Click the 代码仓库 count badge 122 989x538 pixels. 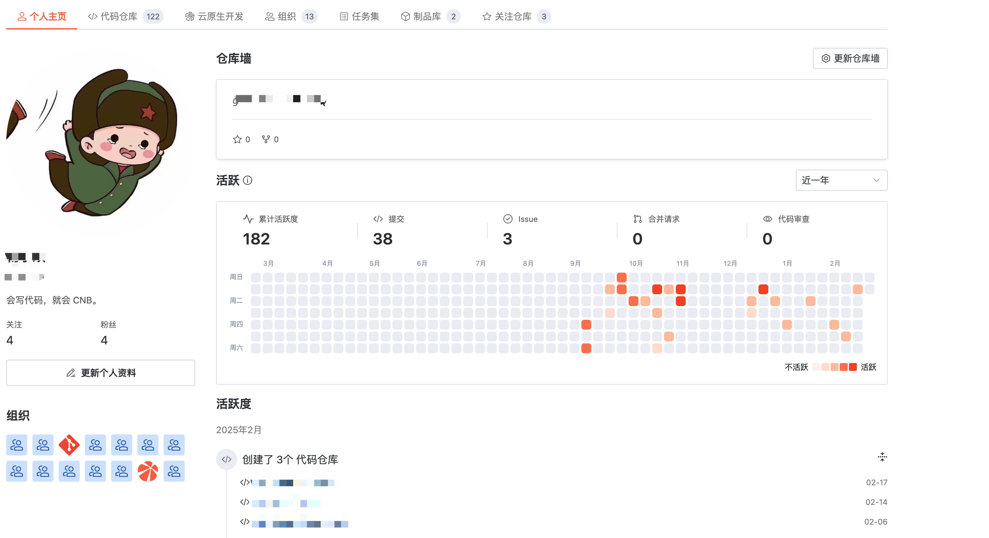(x=153, y=16)
